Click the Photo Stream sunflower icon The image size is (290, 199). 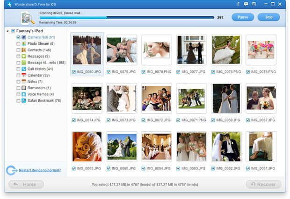coord(24,43)
